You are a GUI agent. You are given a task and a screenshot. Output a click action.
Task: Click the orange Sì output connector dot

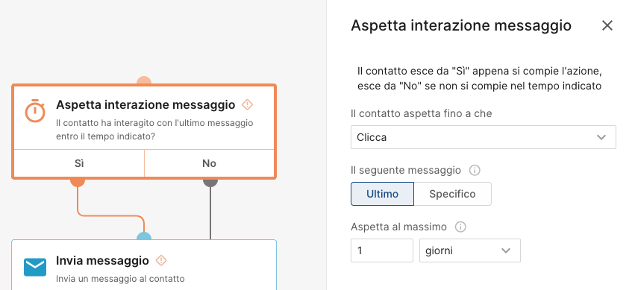[78, 180]
